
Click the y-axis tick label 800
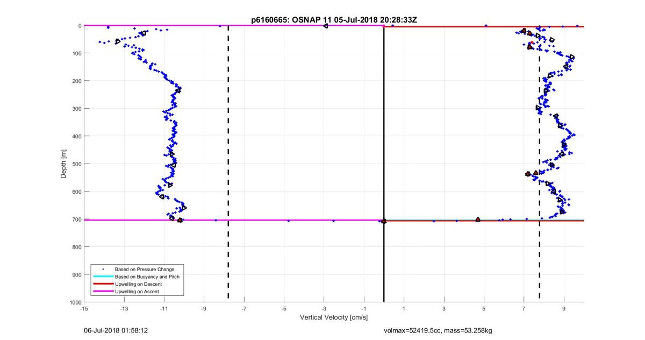coord(76,247)
